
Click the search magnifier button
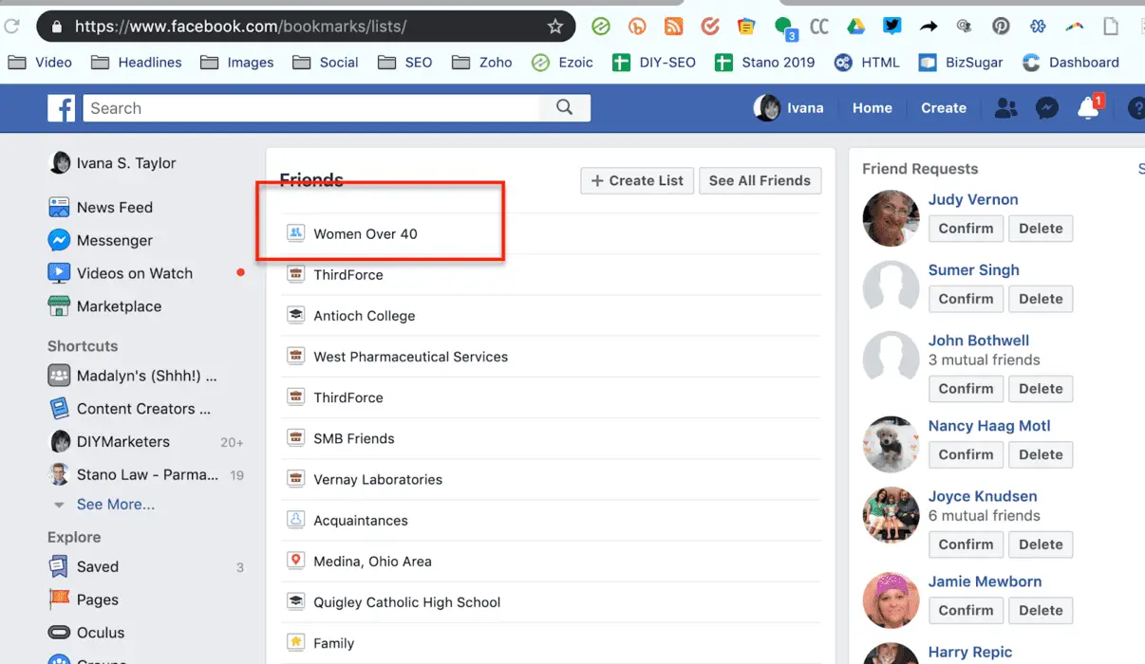pos(565,108)
